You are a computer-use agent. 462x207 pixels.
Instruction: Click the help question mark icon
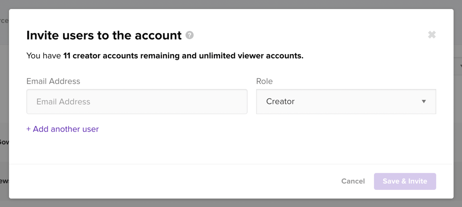point(190,35)
